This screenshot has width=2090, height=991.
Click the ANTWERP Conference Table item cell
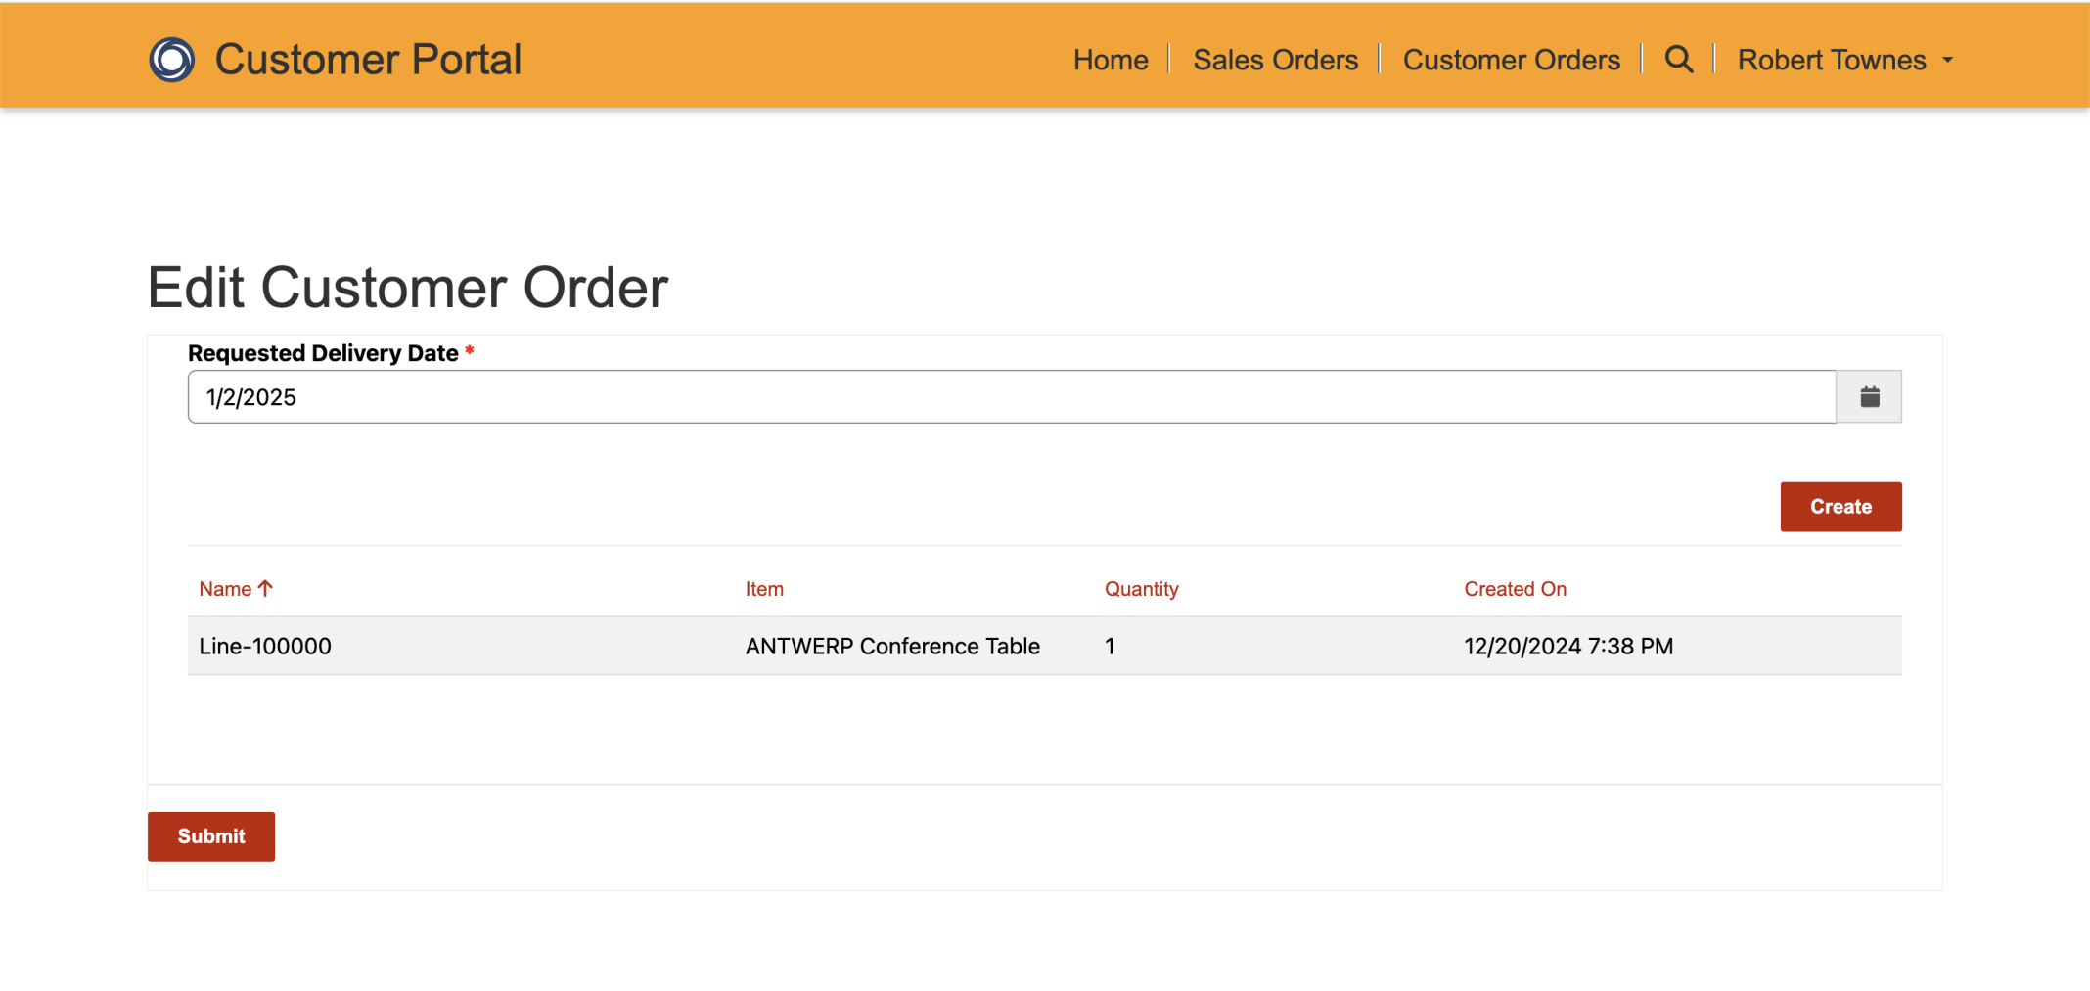pos(892,646)
